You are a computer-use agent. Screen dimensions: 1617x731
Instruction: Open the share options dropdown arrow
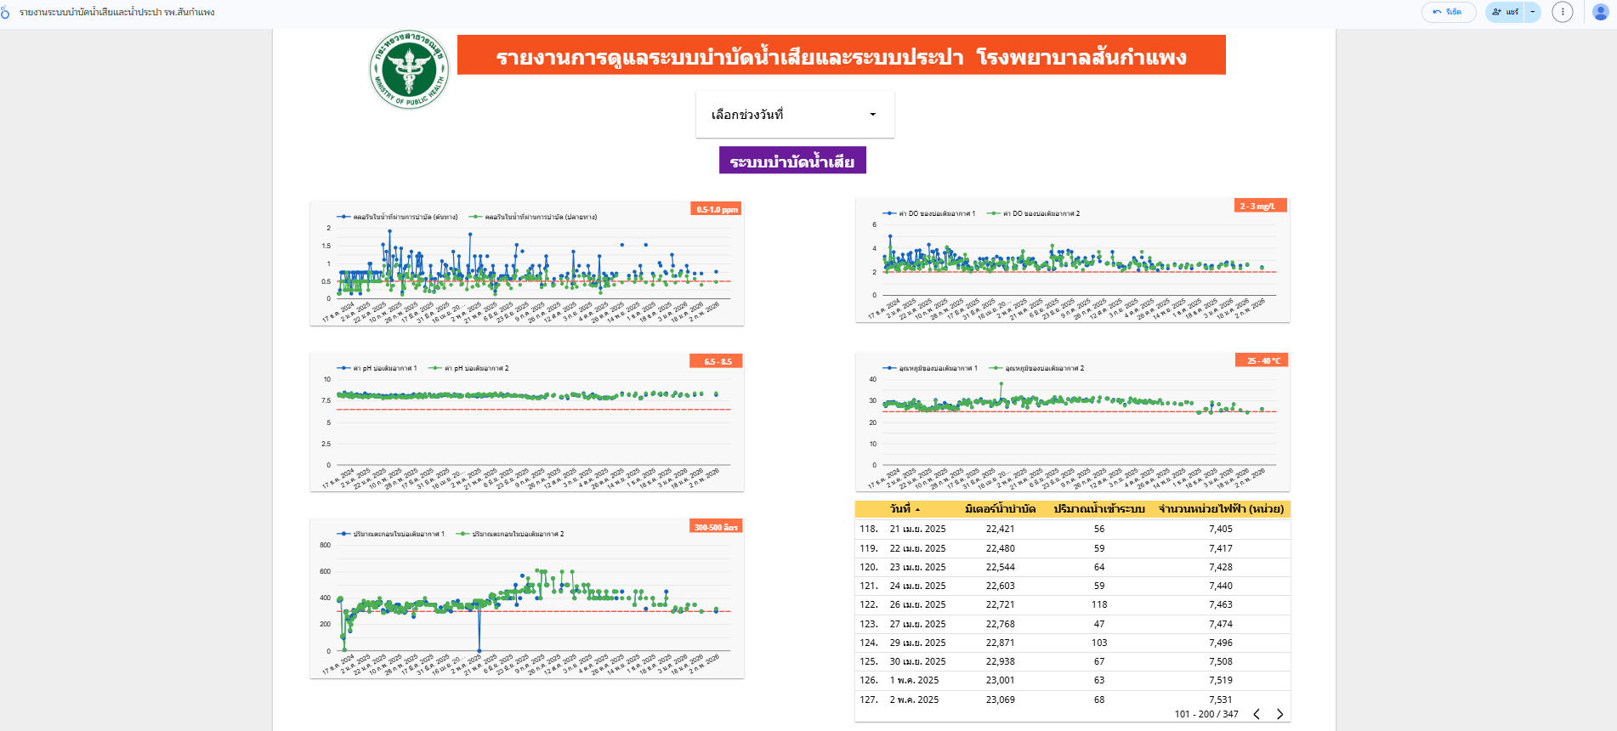coord(1533,12)
